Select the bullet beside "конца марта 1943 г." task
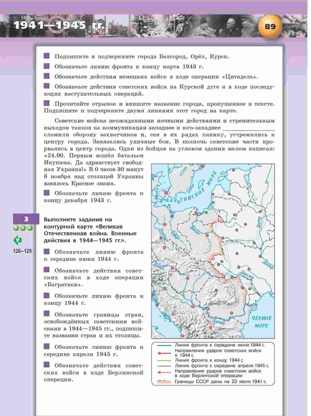 pyautogui.click(x=47, y=66)
